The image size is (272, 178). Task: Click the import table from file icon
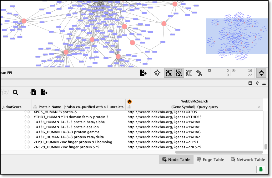tap(33, 92)
